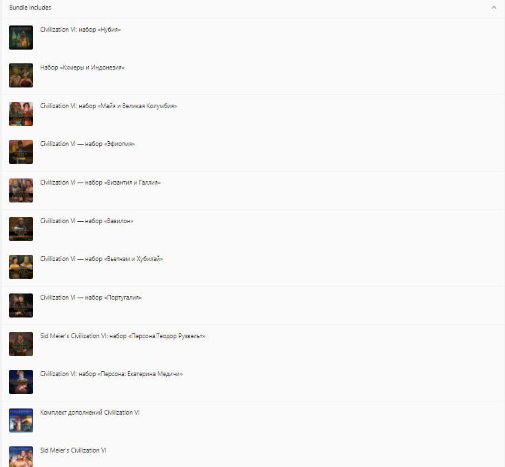Select the Комплект дополнений bundle thumbnail
The width and height of the screenshot is (505, 467).
[x=21, y=420]
